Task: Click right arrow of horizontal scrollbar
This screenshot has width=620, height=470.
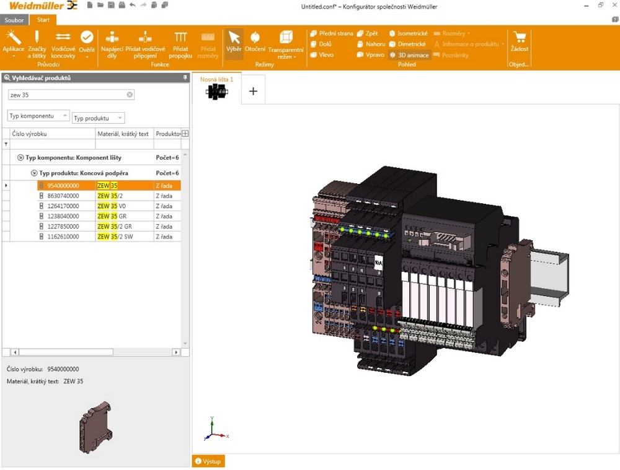Action: point(176,352)
